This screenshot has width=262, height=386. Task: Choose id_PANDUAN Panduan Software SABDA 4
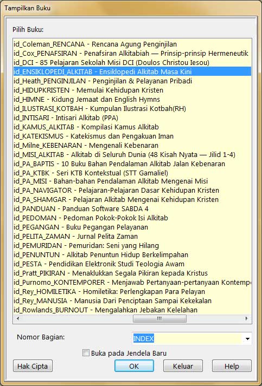[132, 208]
